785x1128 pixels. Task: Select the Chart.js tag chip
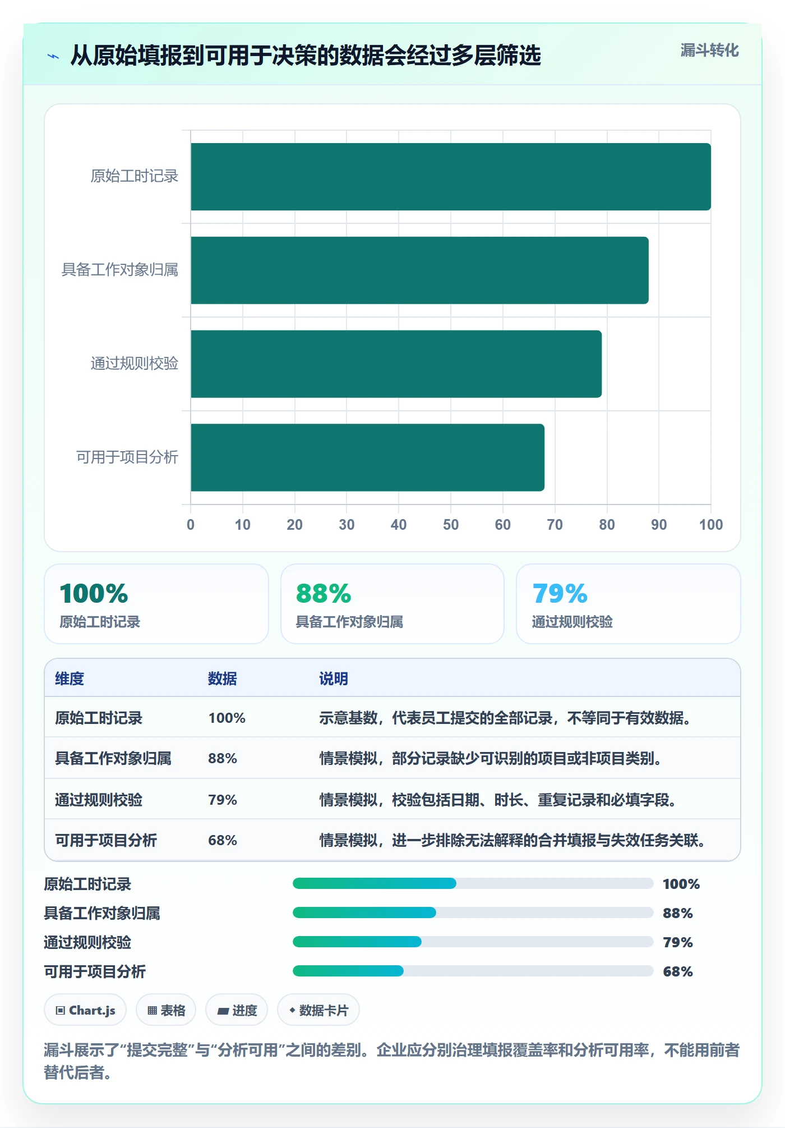pos(85,1010)
